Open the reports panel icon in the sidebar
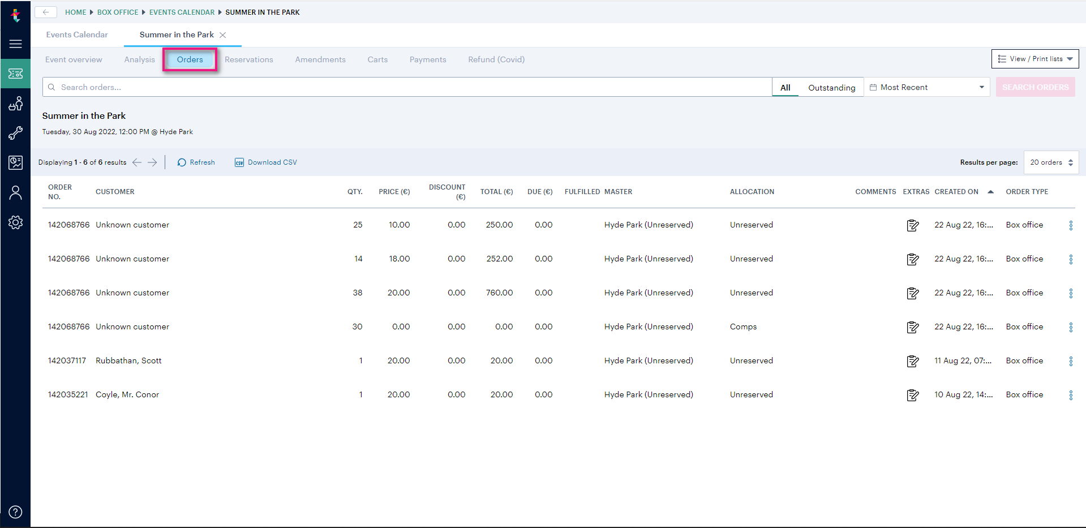Screen dimensions: 1086x528 point(15,162)
